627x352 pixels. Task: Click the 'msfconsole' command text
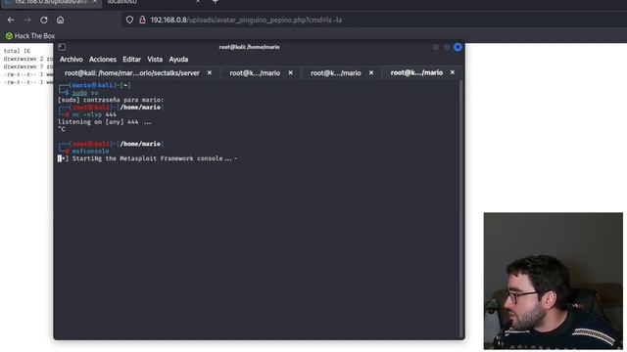[90, 152]
